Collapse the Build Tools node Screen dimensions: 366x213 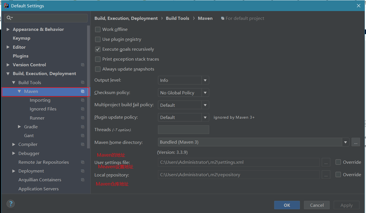coord(14,82)
